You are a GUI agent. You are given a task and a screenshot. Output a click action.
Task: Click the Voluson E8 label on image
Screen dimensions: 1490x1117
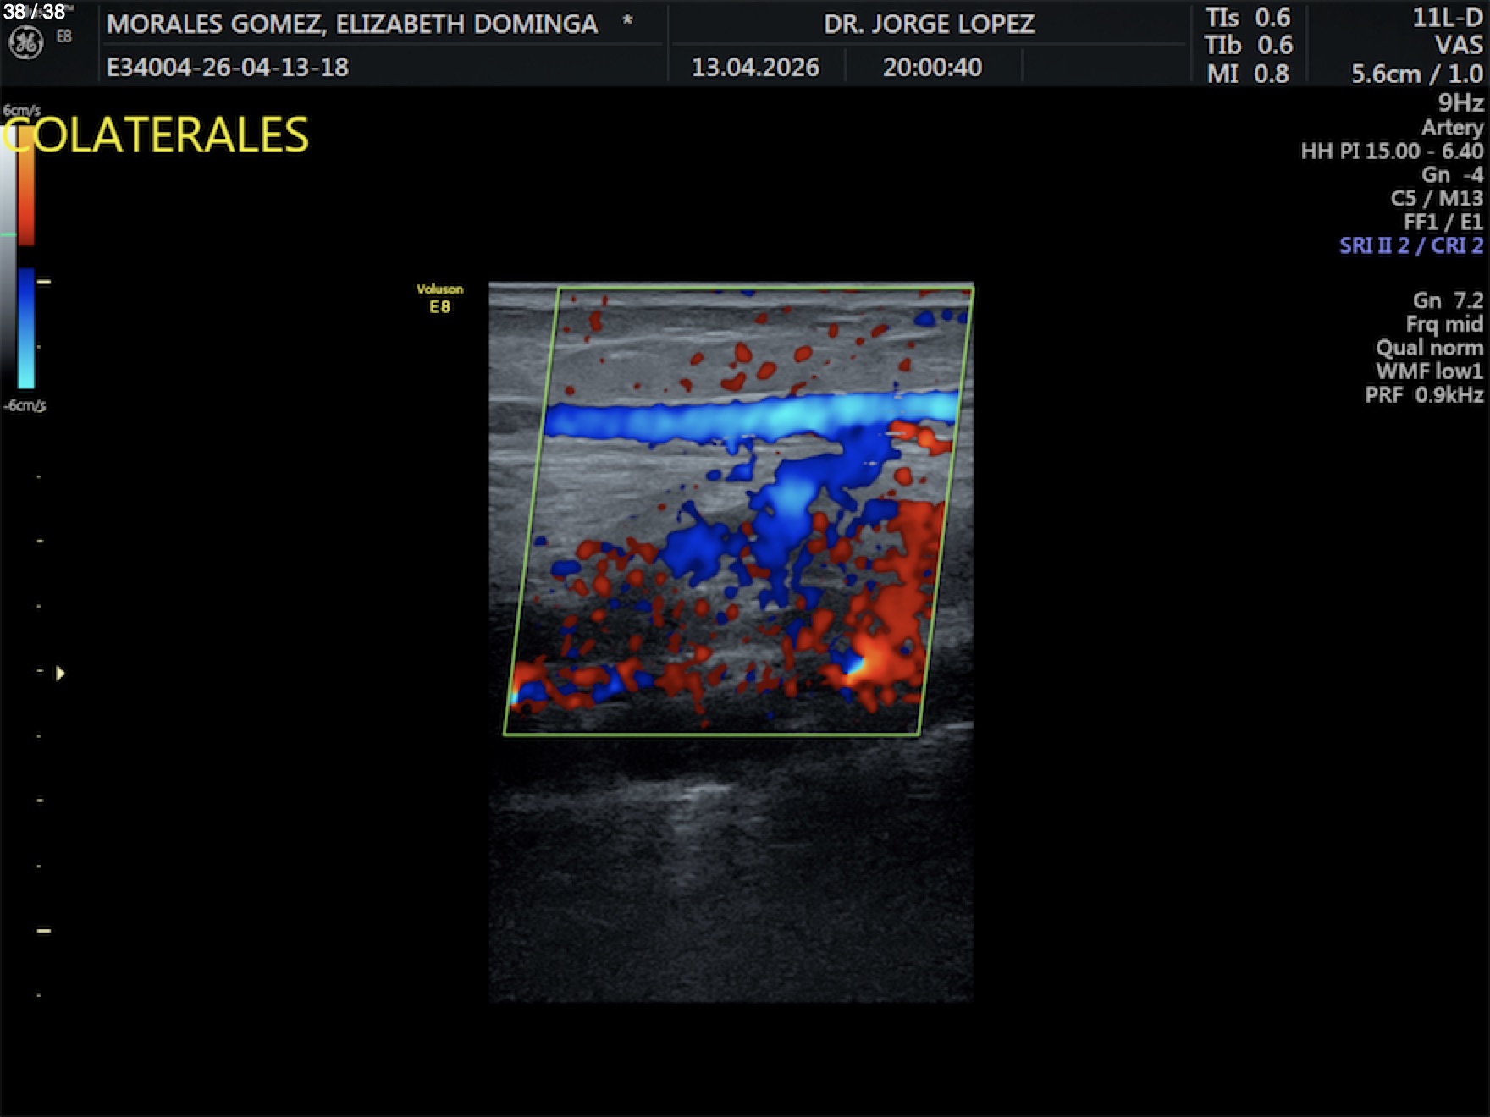(439, 299)
